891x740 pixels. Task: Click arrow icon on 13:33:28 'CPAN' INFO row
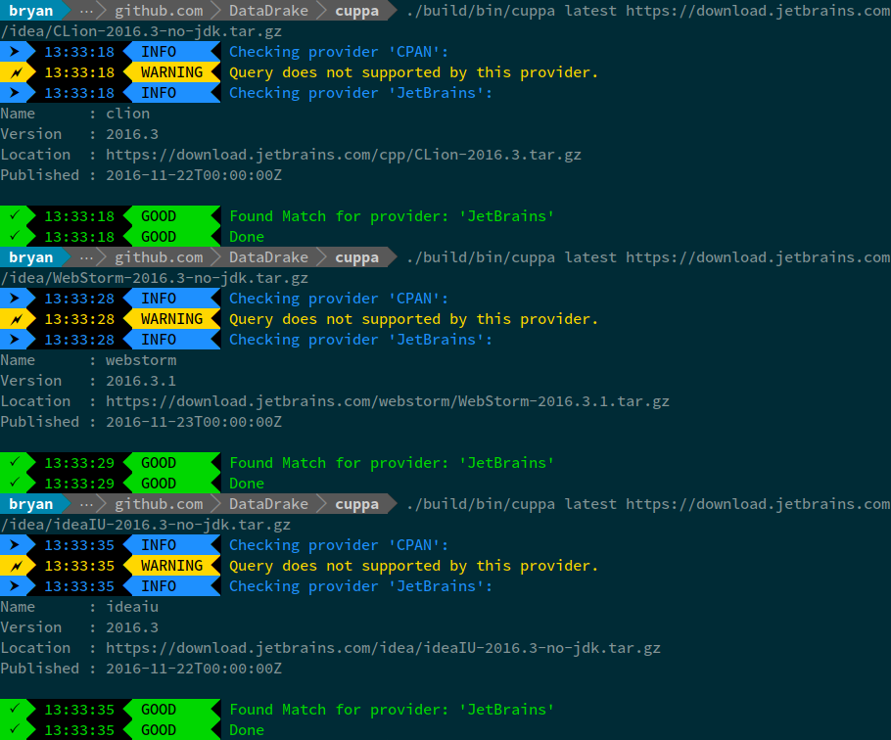tap(15, 299)
